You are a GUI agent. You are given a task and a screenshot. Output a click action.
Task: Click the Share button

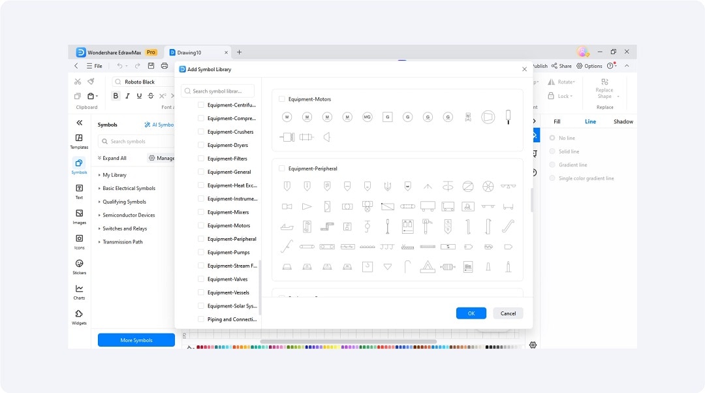click(x=561, y=66)
